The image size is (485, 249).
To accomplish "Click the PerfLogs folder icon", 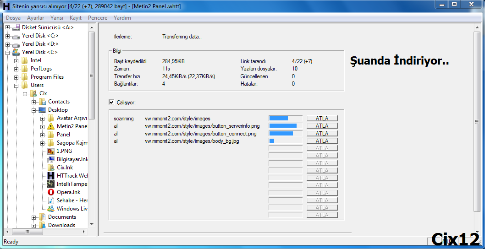I will 25,69.
